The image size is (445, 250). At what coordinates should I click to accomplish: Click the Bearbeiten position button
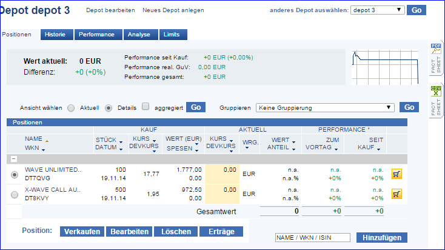click(129, 232)
